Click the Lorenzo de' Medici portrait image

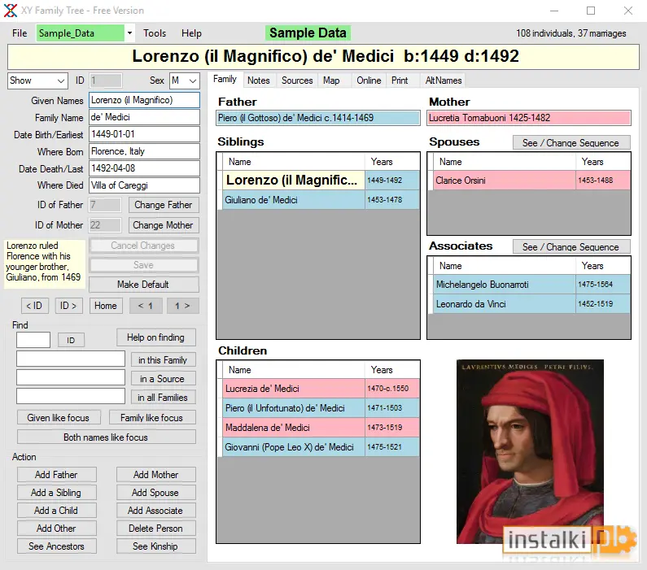point(530,451)
